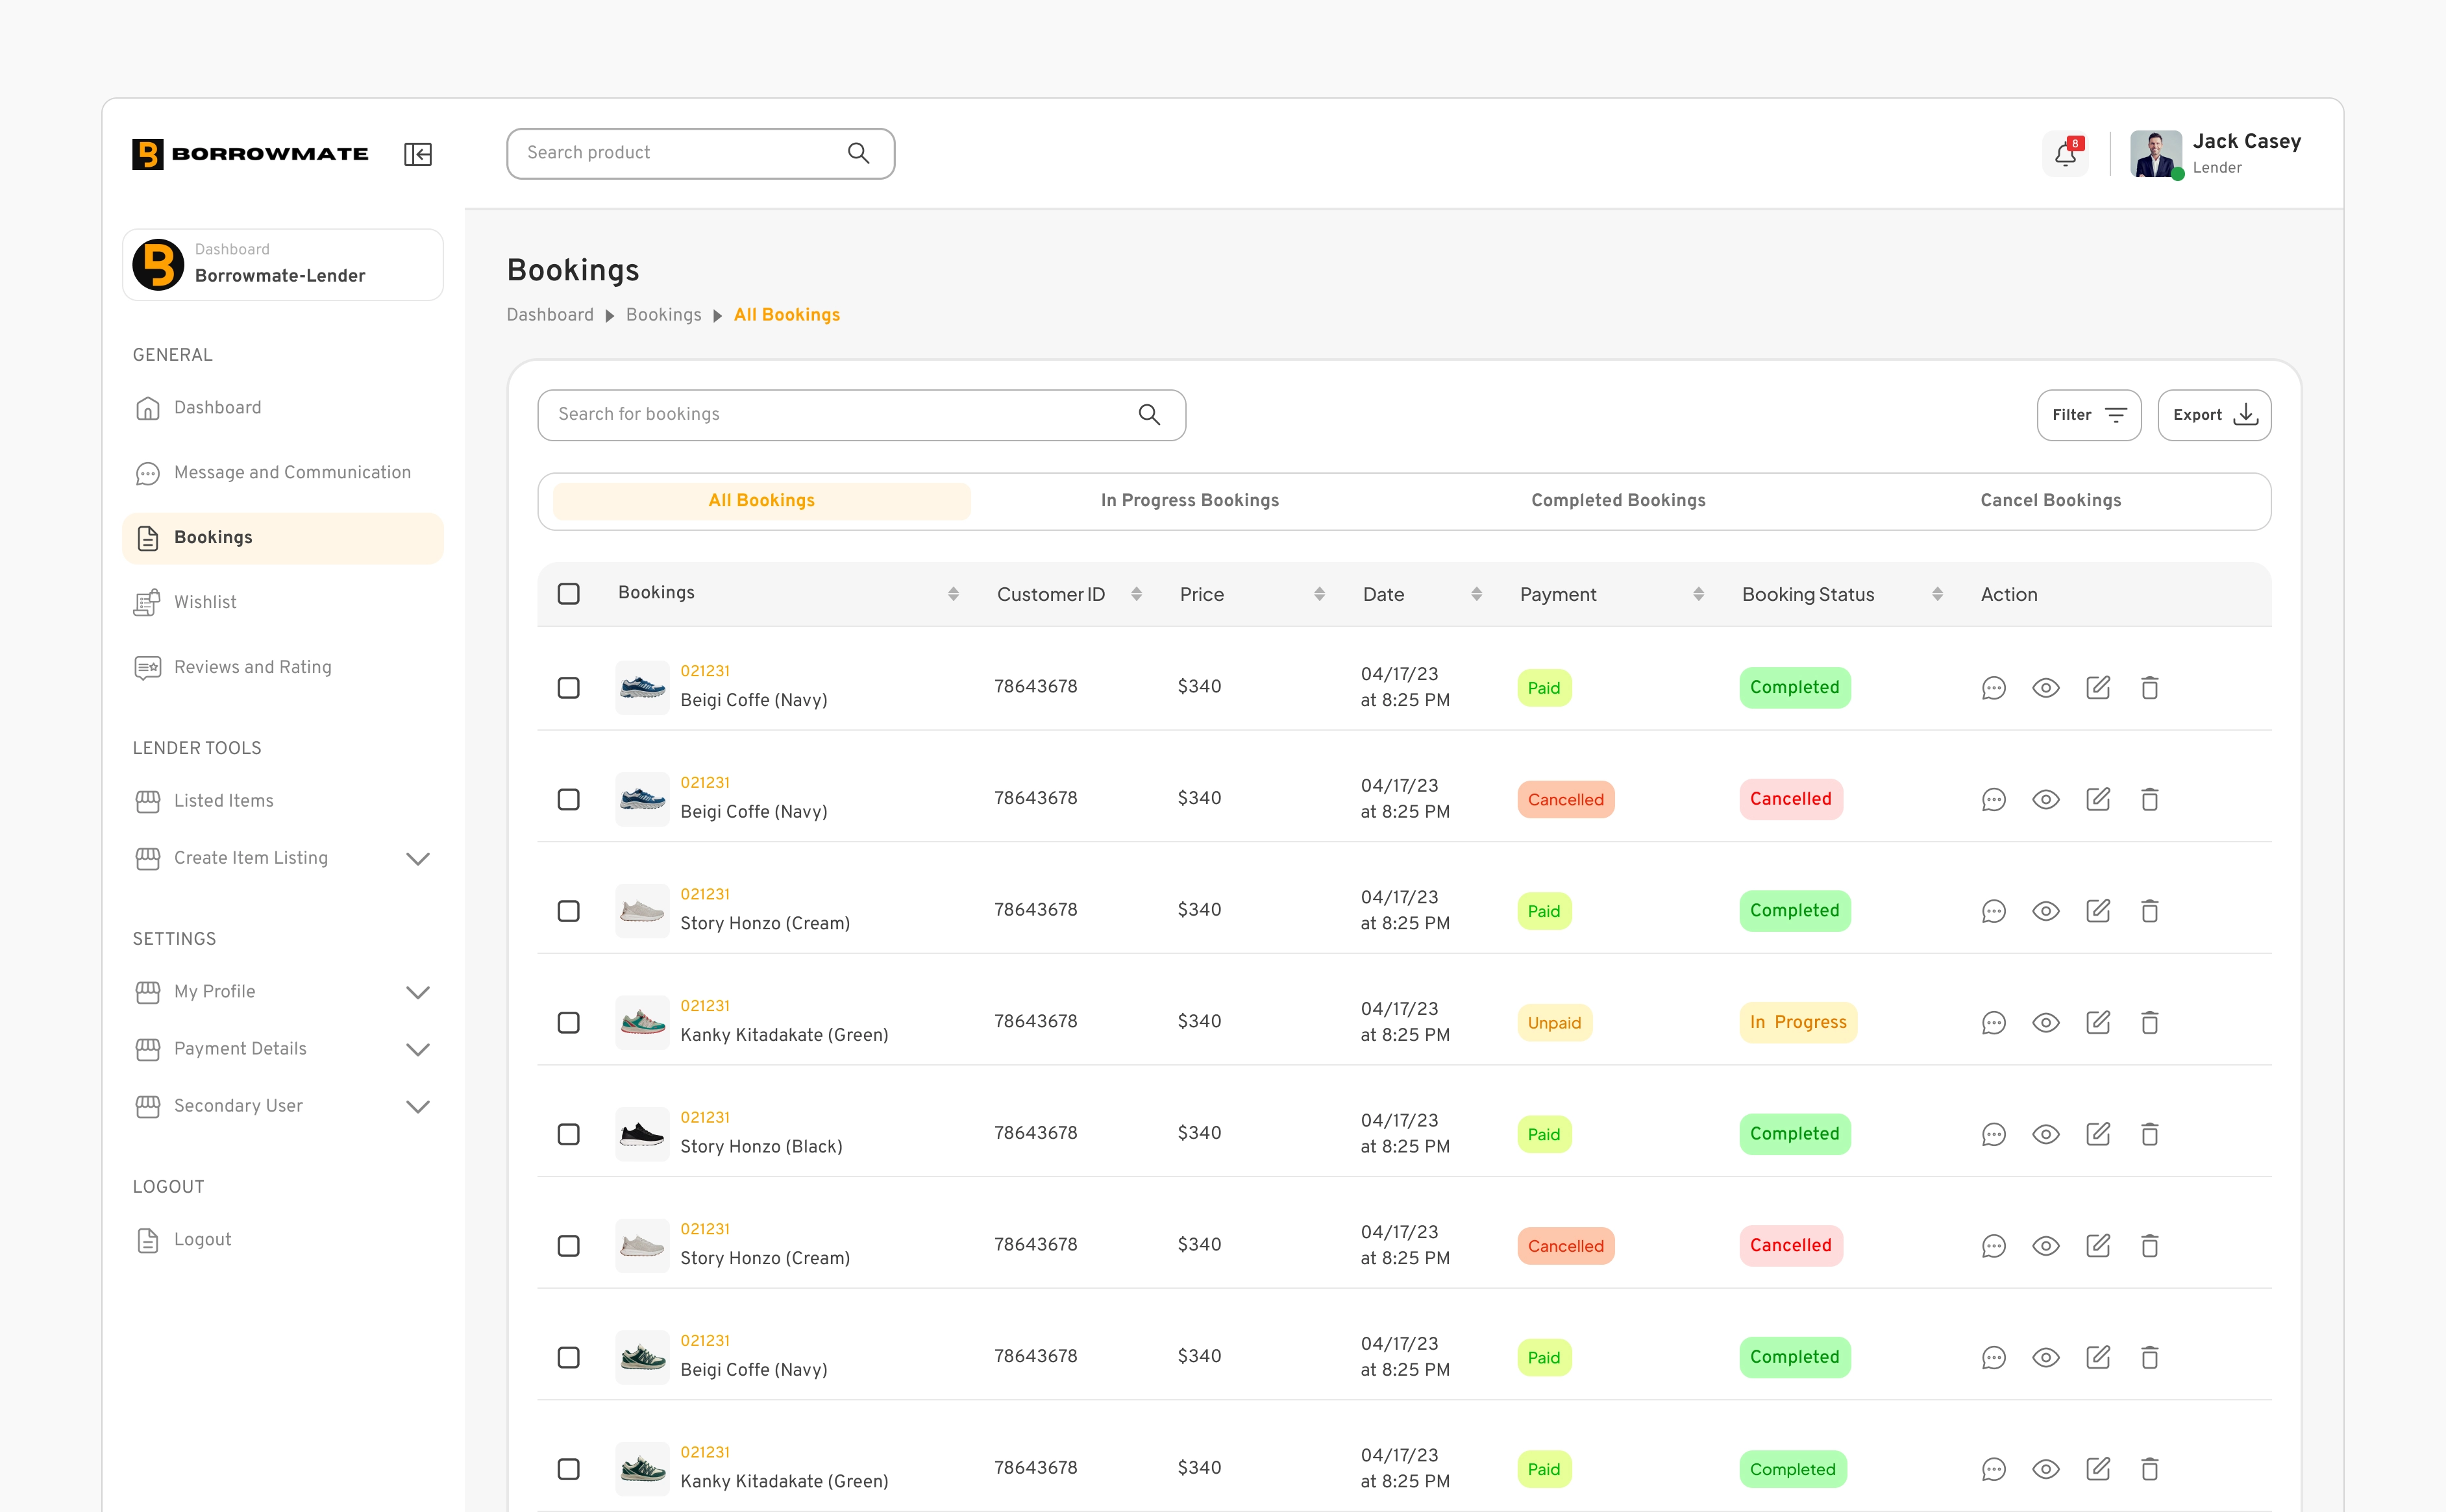Check the Cancelled Beigi Coffe (Navy) row

point(568,799)
